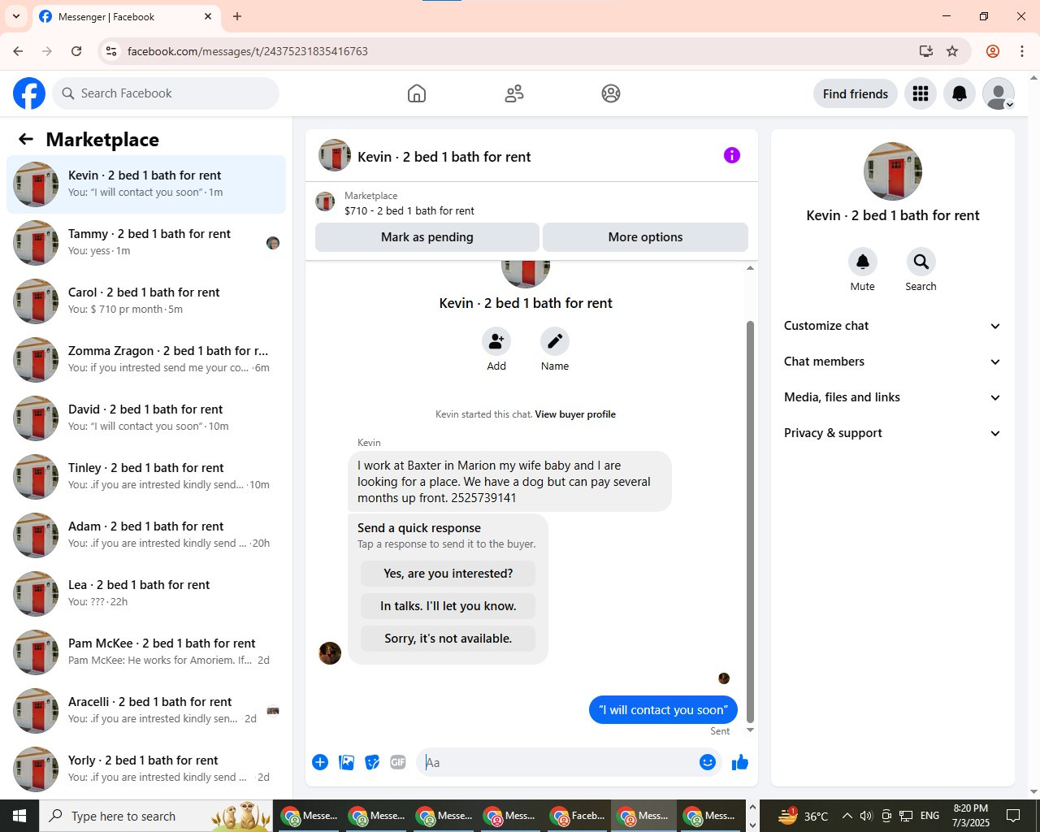Open the Groups icon in top navigation

pyautogui.click(x=611, y=93)
